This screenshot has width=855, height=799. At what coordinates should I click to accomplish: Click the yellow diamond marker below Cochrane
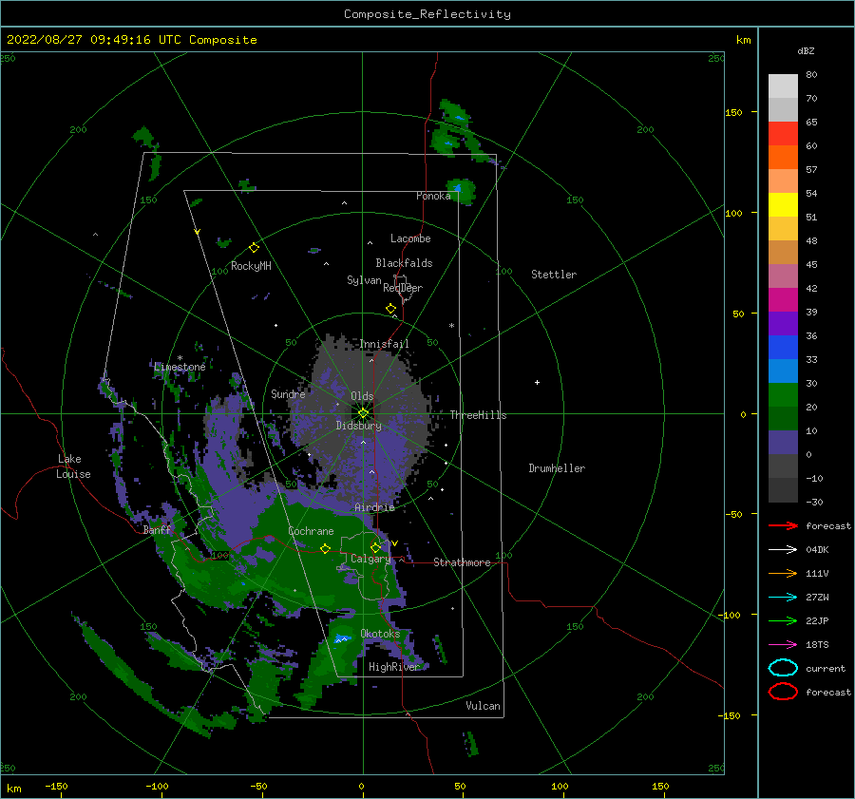tap(325, 549)
